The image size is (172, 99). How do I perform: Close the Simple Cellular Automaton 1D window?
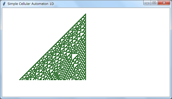[x=164, y=3]
